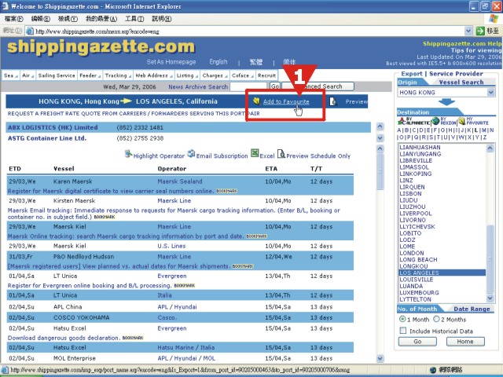Viewport: 503px width, 377px height.
Task: Click the Add to Favourite pin icon
Action: 256,101
